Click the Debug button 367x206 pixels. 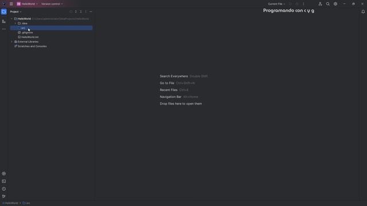(297, 4)
